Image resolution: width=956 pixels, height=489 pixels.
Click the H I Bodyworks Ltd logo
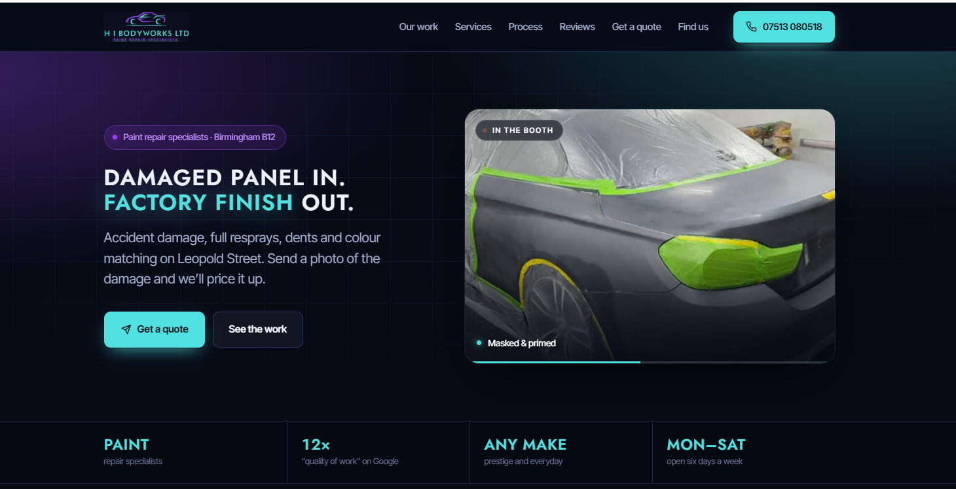click(x=146, y=27)
